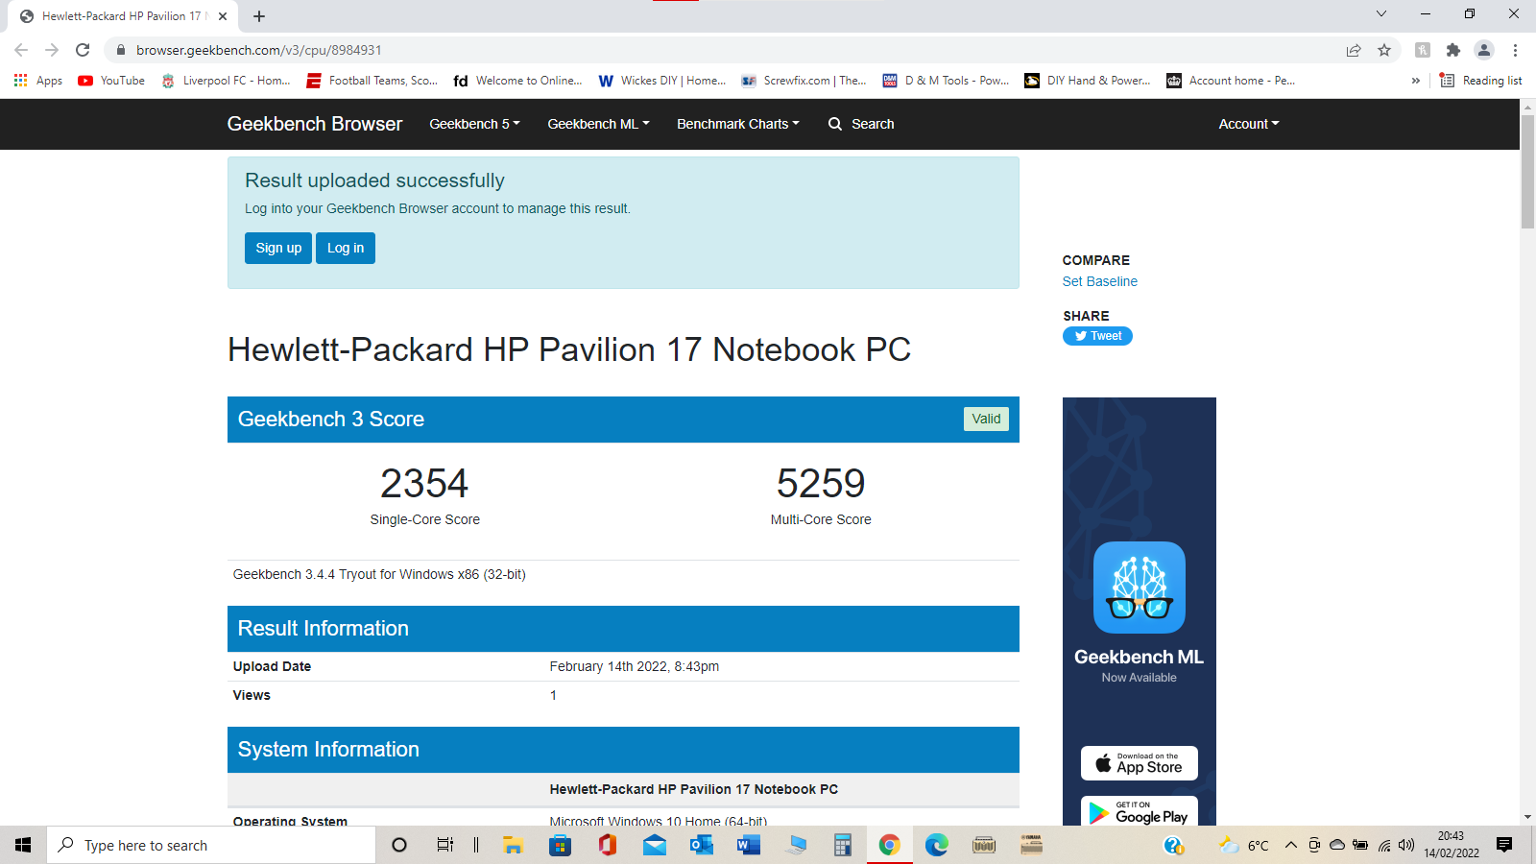Expand the Geekbench 5 menu
This screenshot has height=864, width=1536.
click(474, 124)
